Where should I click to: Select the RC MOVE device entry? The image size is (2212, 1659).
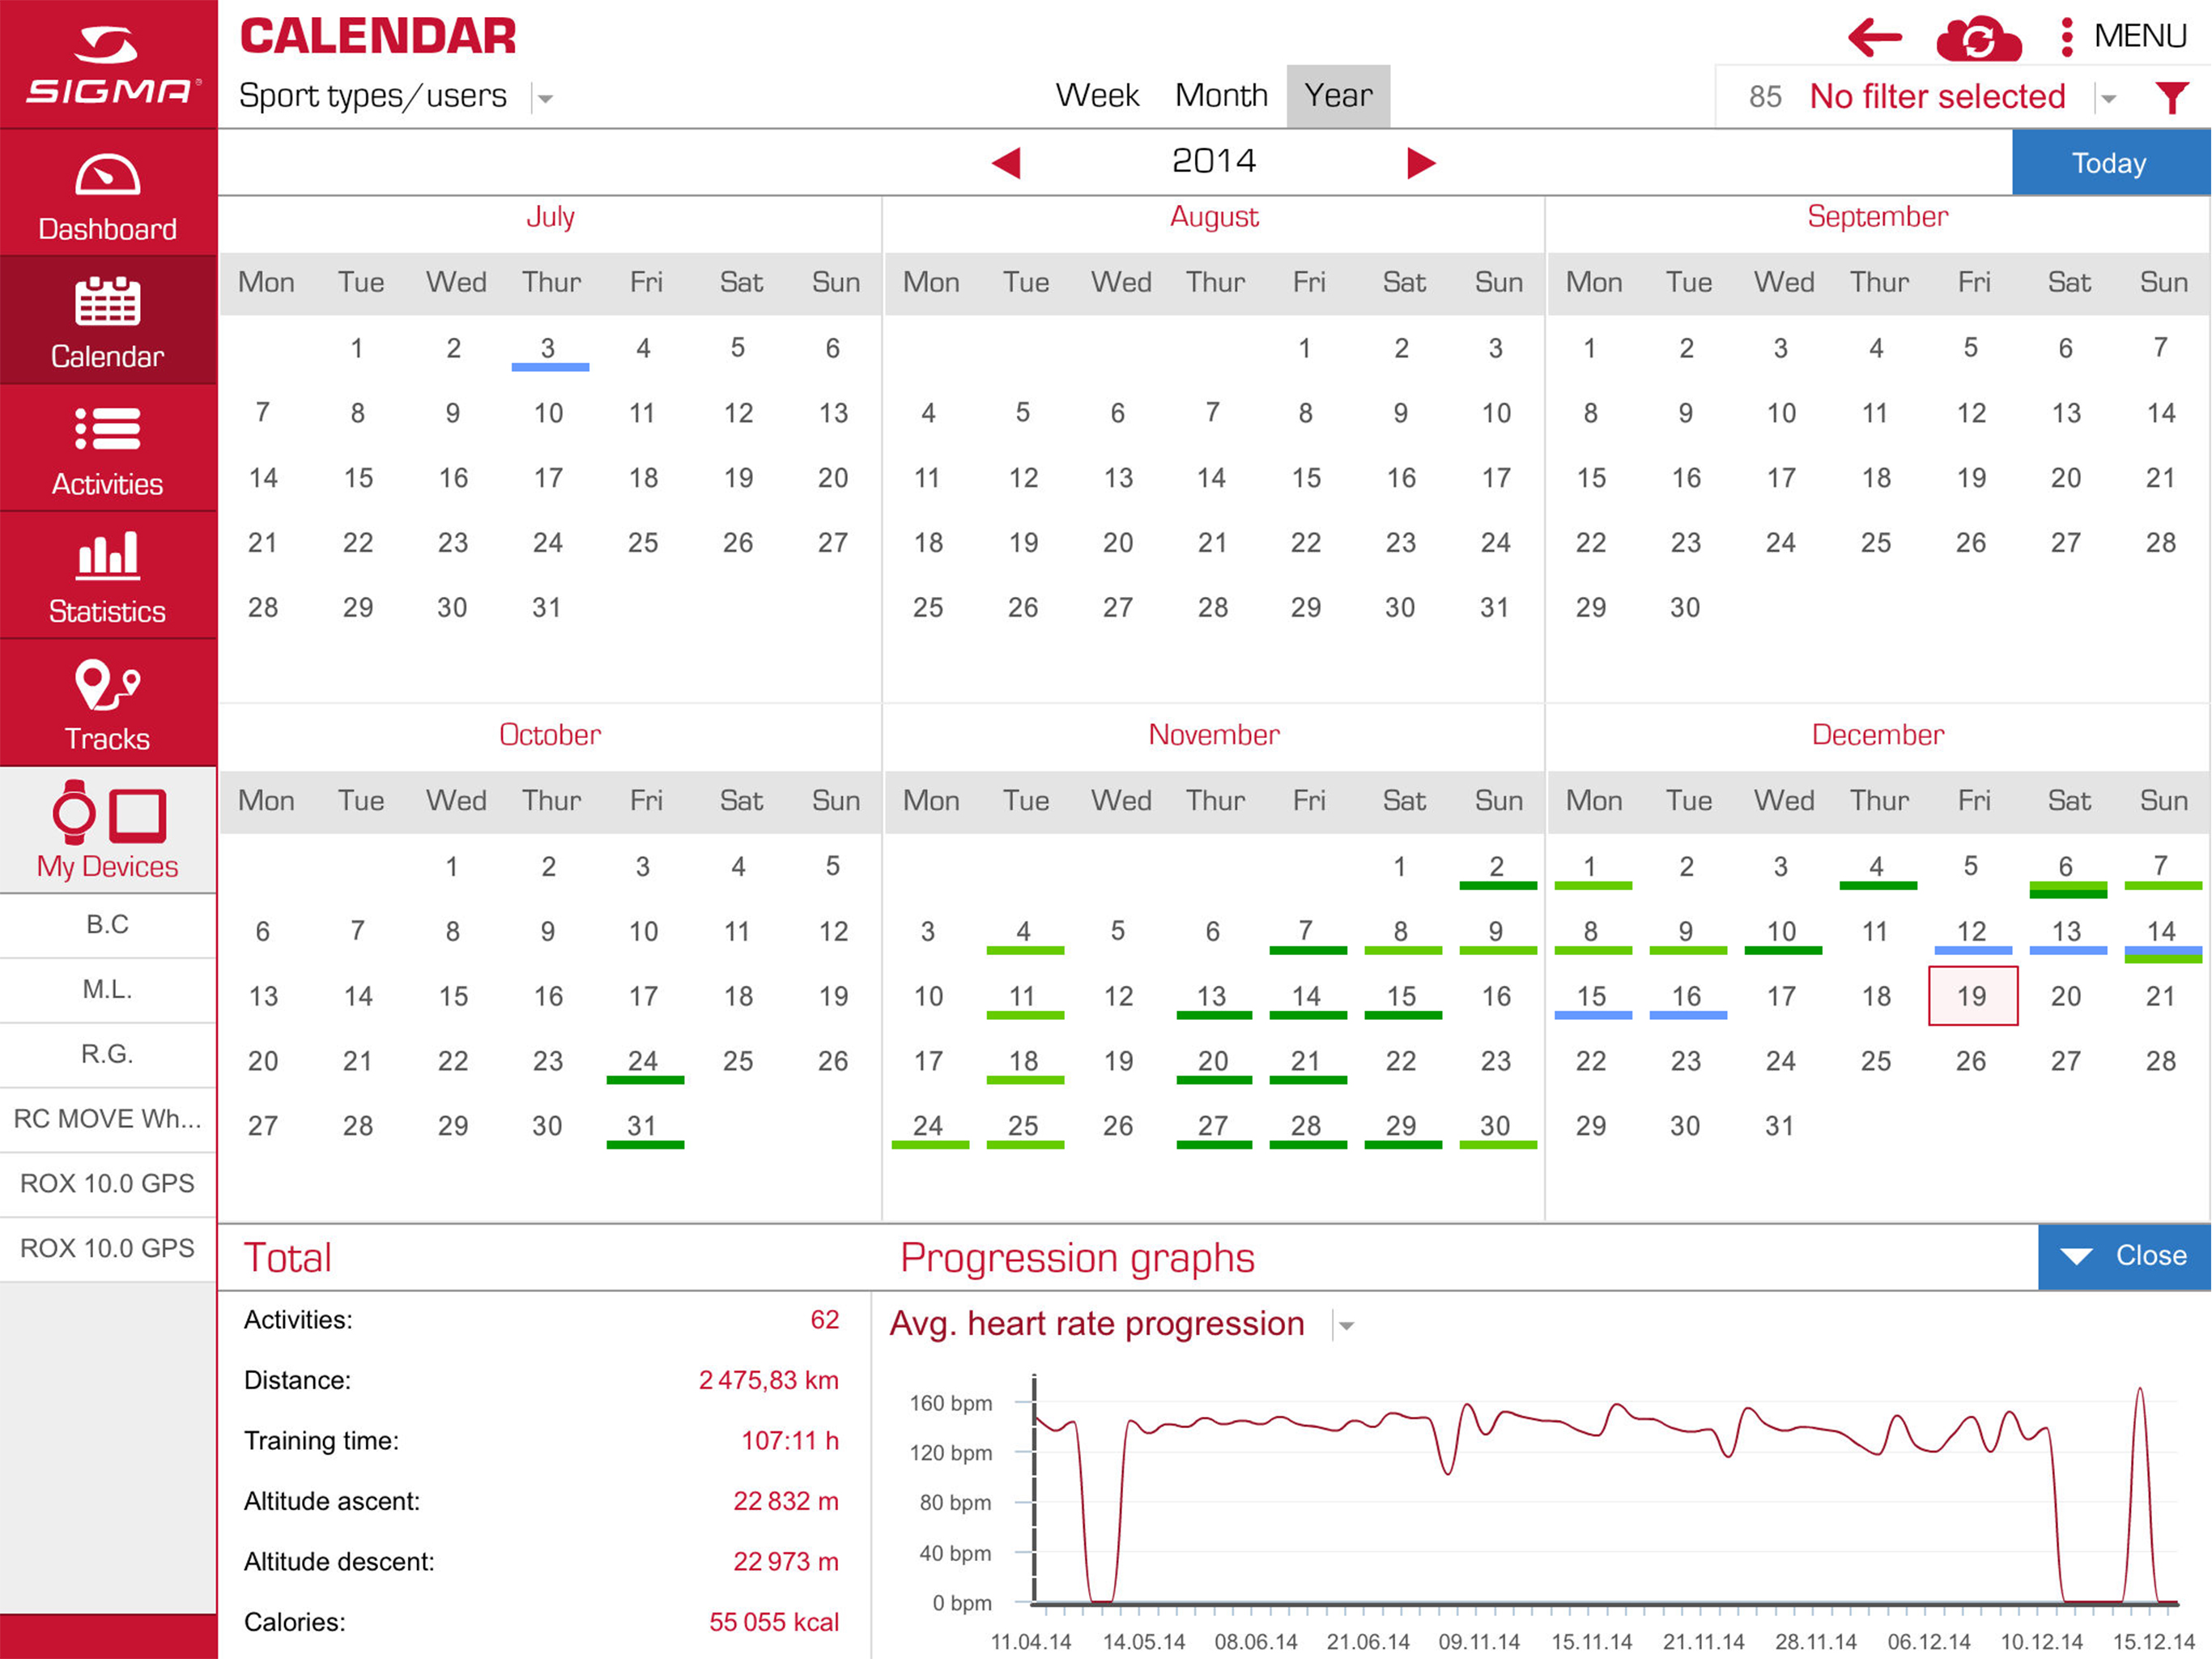point(108,1119)
